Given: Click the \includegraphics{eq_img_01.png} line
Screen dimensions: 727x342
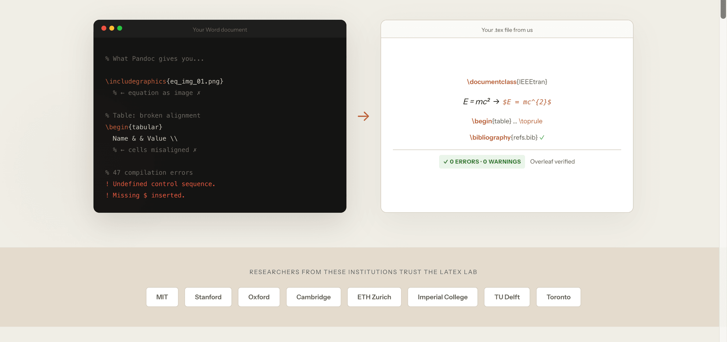Looking at the screenshot, I should (x=164, y=81).
